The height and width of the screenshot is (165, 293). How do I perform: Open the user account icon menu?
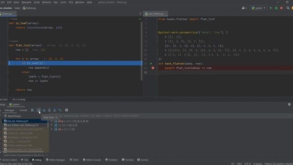tap(244, 8)
